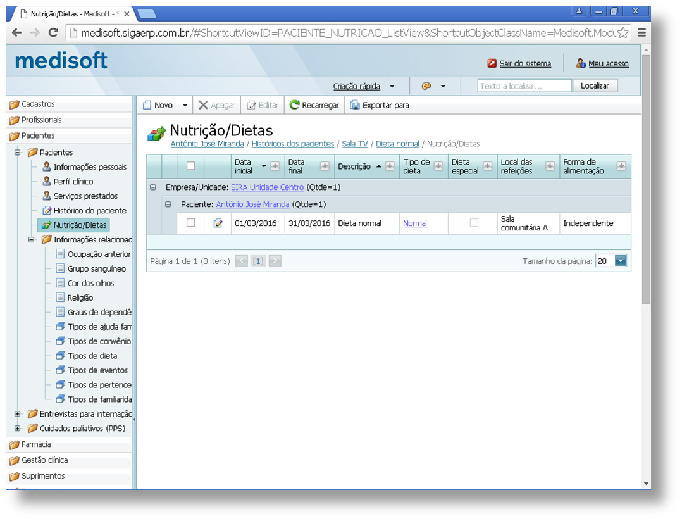Expand the Entrevistas para internação node
This screenshot has width=682, height=521.
pyautogui.click(x=18, y=414)
